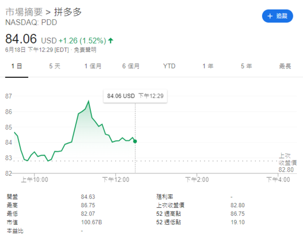The image size is (303, 244).
Task: Click the 下午2:00 axis label
Action: pyautogui.click(x=197, y=180)
